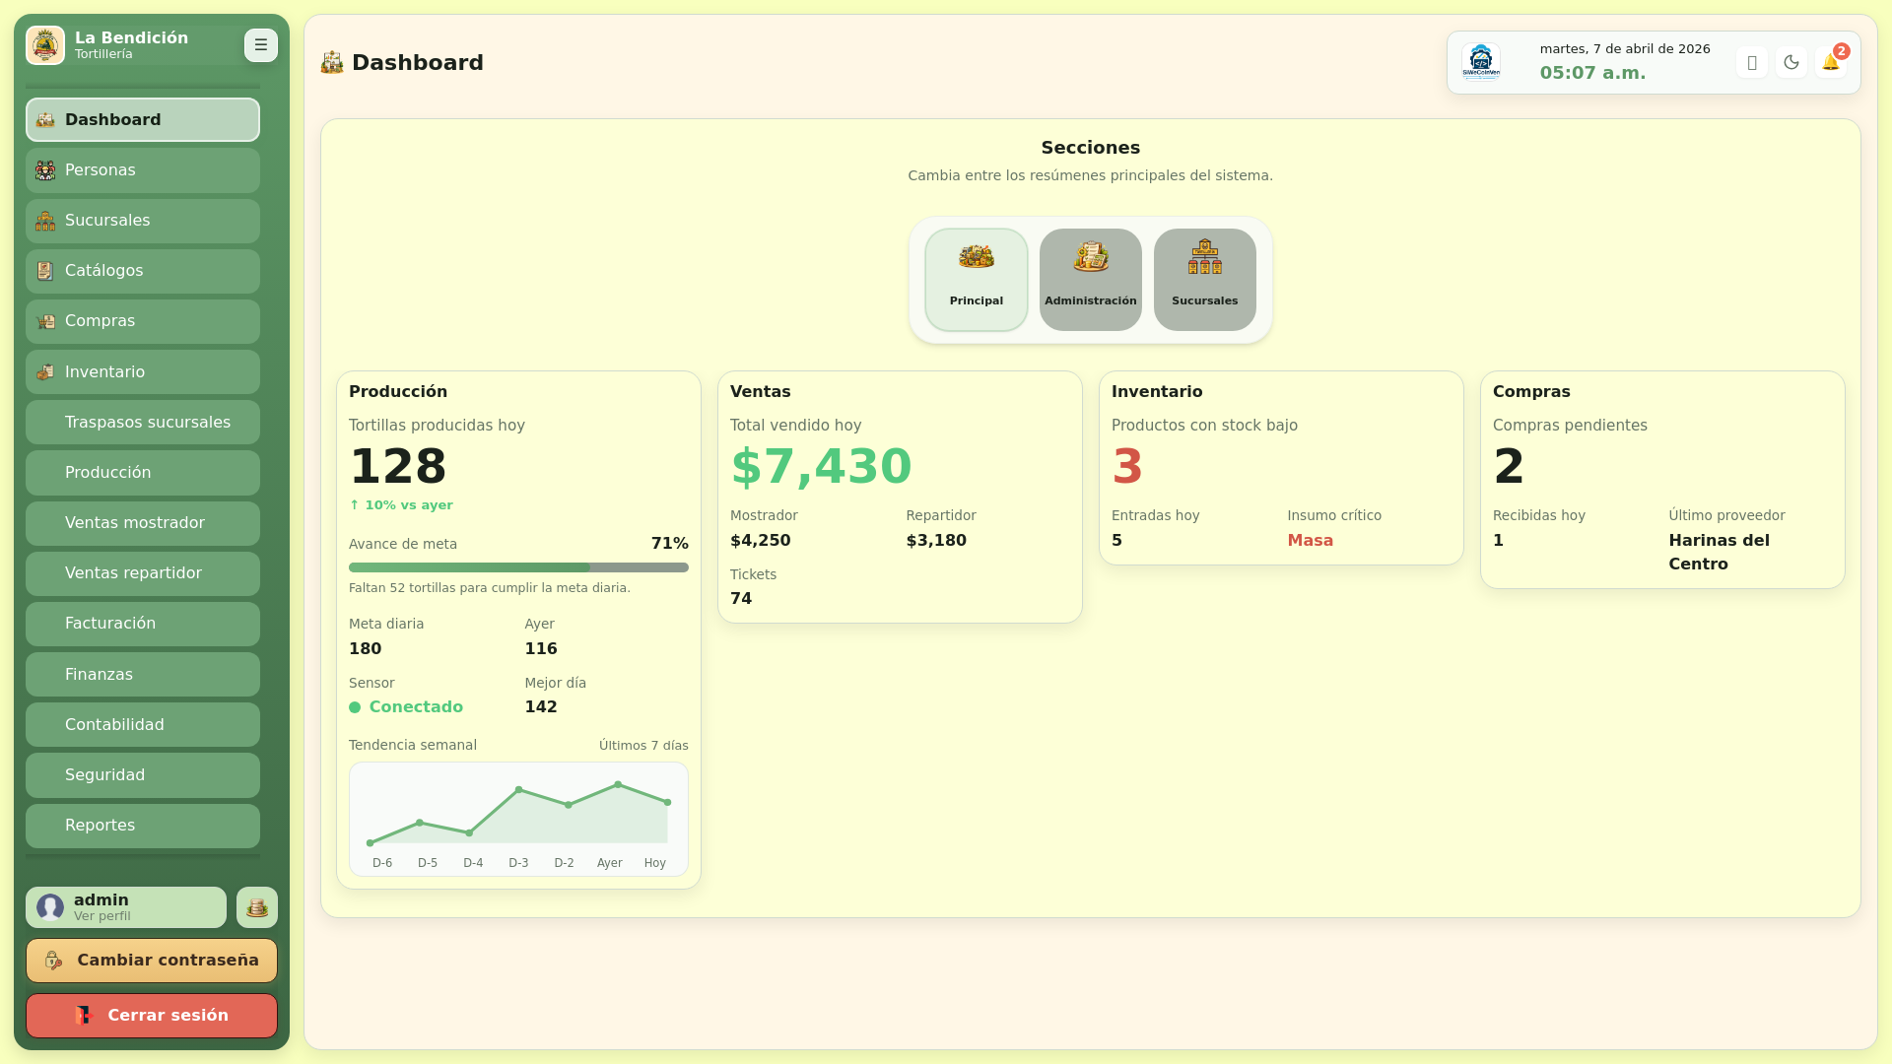Click the Avance de meta progress bar
The height and width of the screenshot is (1064, 1892).
pyautogui.click(x=518, y=567)
